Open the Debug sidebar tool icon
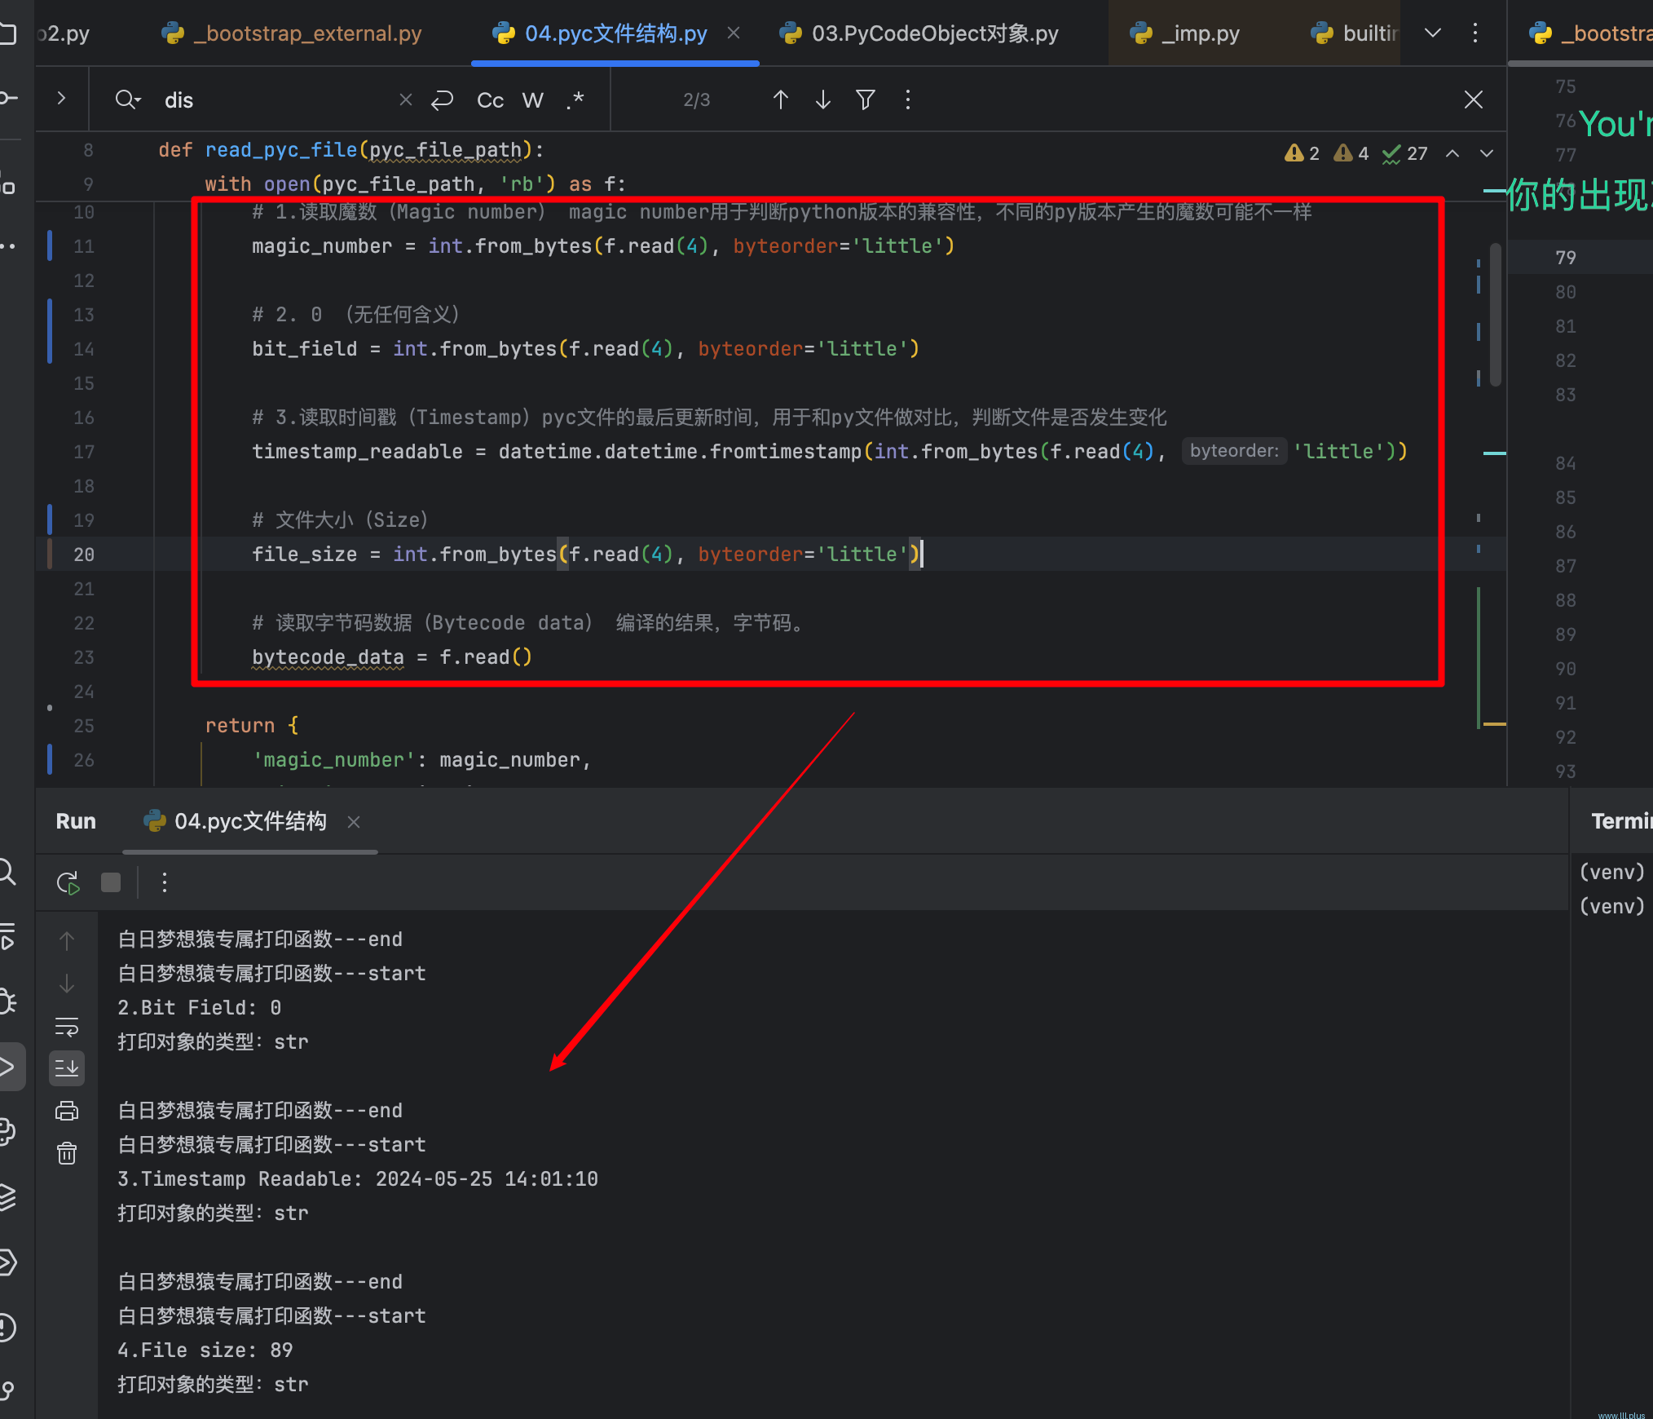Image resolution: width=1653 pixels, height=1419 pixels. [7, 1001]
